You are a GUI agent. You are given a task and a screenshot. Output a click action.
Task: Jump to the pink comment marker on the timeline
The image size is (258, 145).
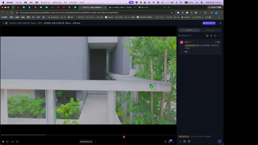tap(124, 137)
